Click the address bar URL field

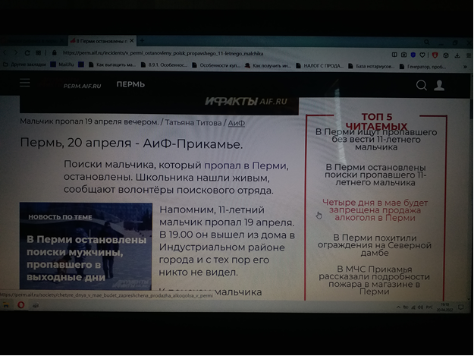pos(163,54)
